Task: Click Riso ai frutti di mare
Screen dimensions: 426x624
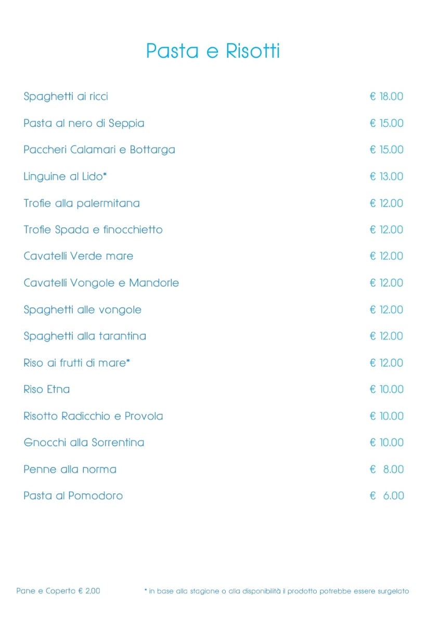Action: pyautogui.click(x=76, y=363)
